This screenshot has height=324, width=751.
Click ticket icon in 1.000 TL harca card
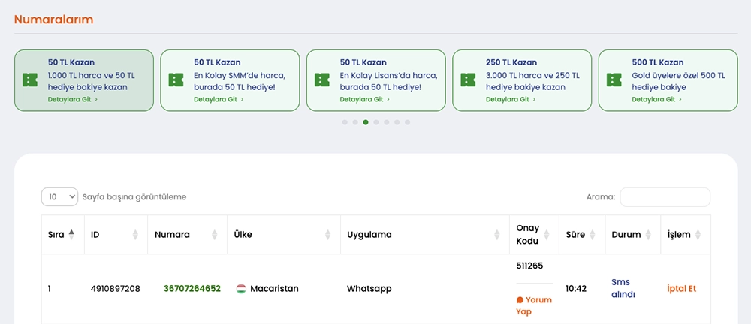click(30, 79)
